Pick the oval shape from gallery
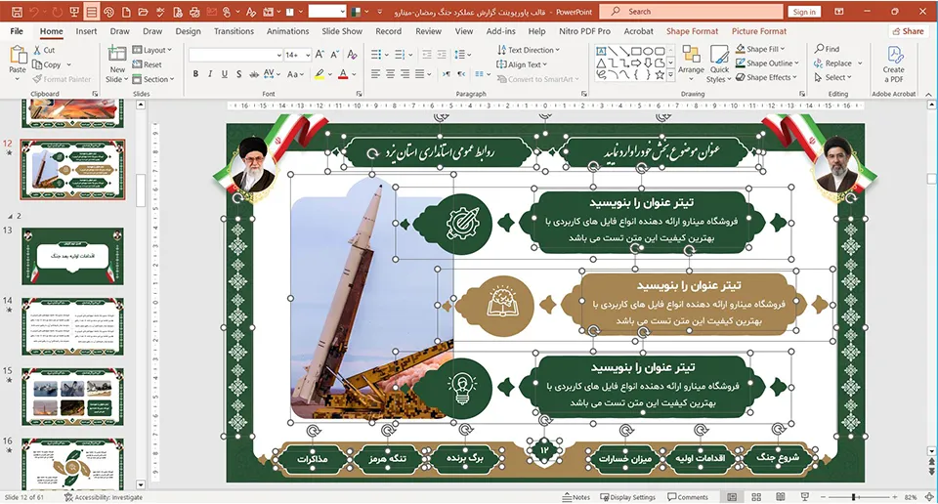The width and height of the screenshot is (938, 504). (648, 52)
